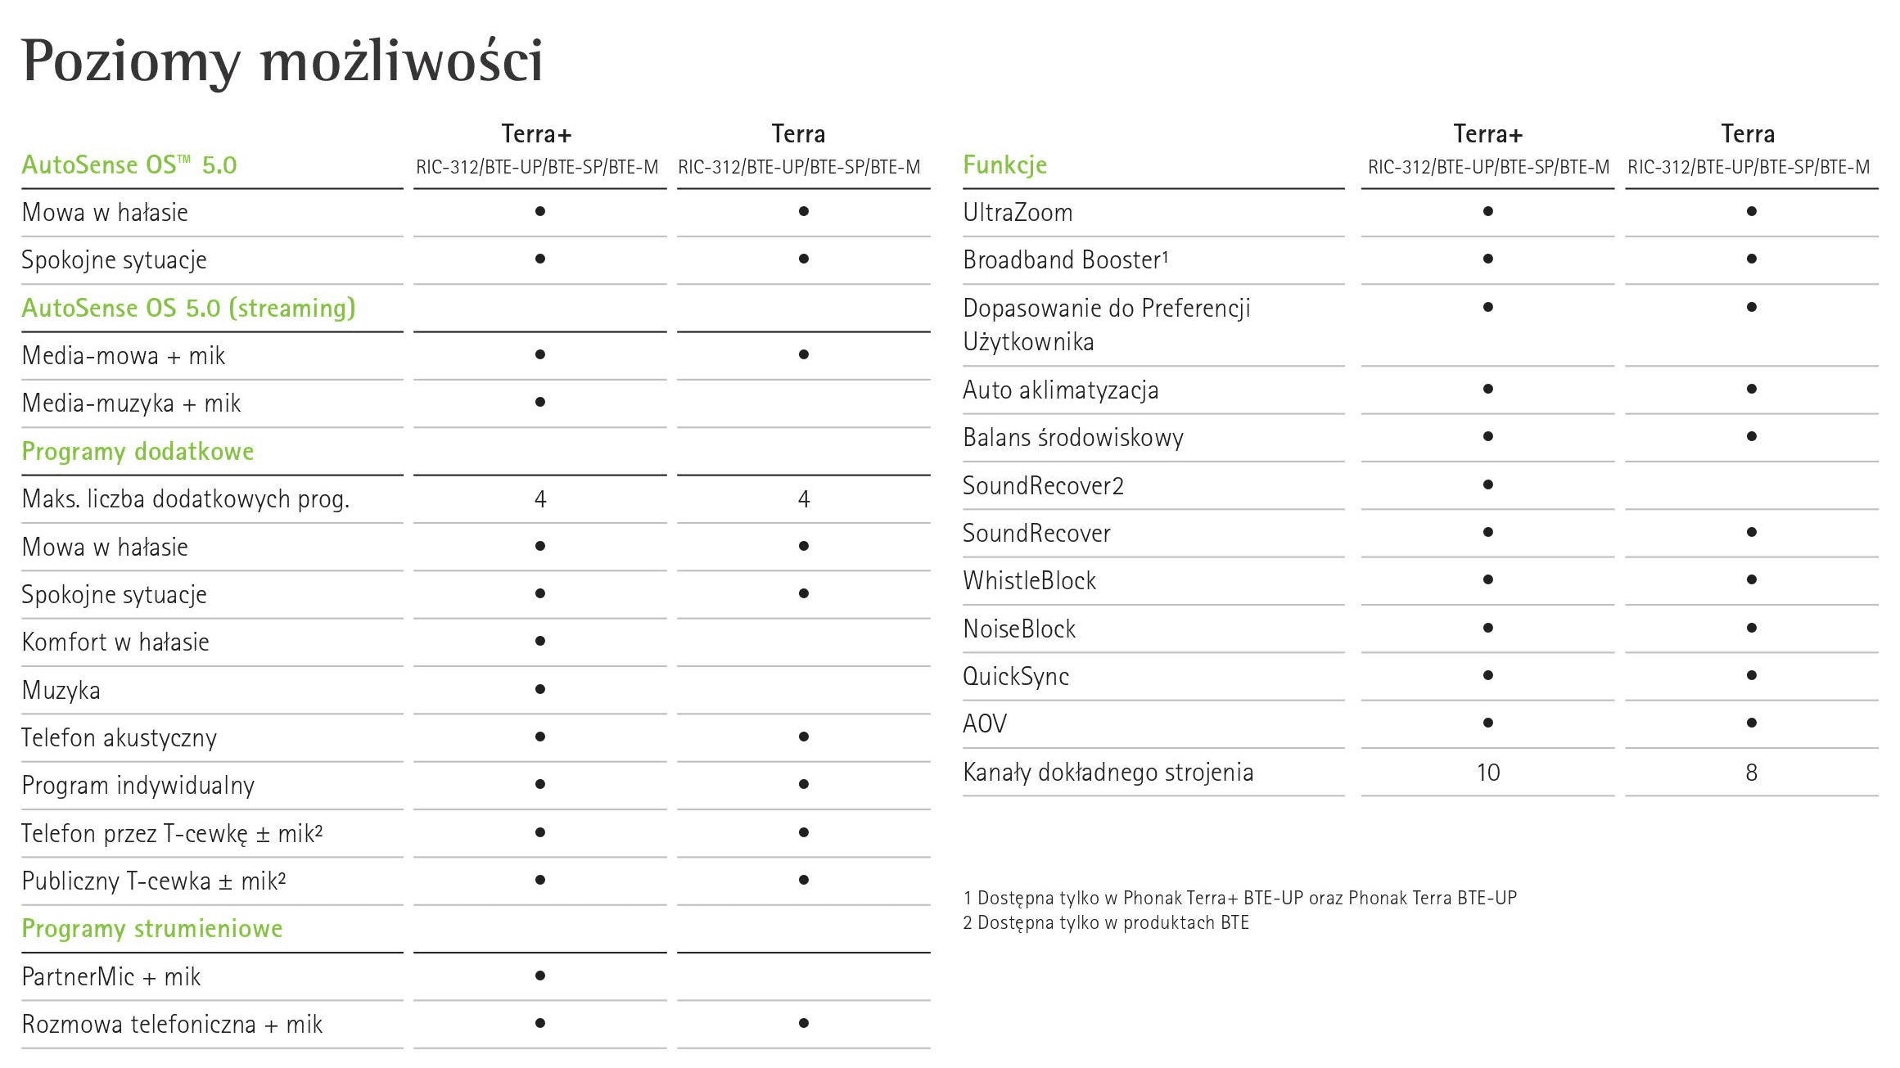Select the Broadband Booster row label

tap(1066, 259)
